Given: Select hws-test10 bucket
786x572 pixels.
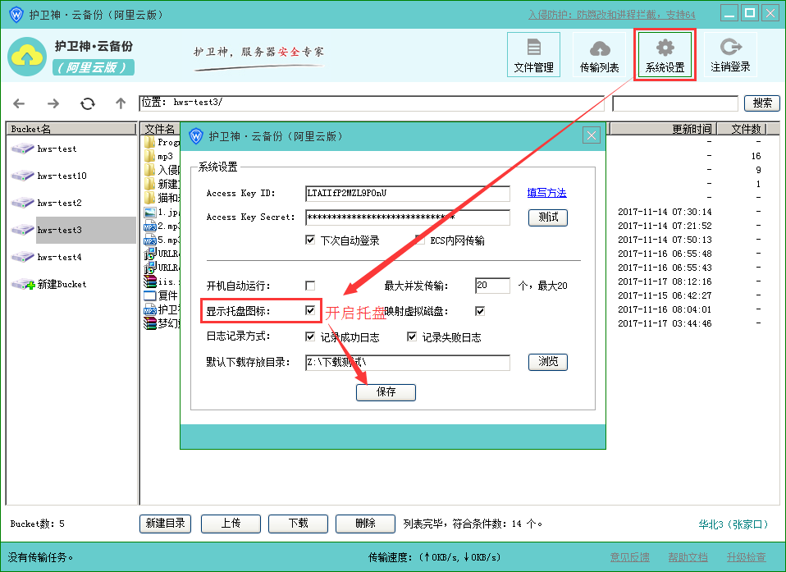Looking at the screenshot, I should coord(62,176).
